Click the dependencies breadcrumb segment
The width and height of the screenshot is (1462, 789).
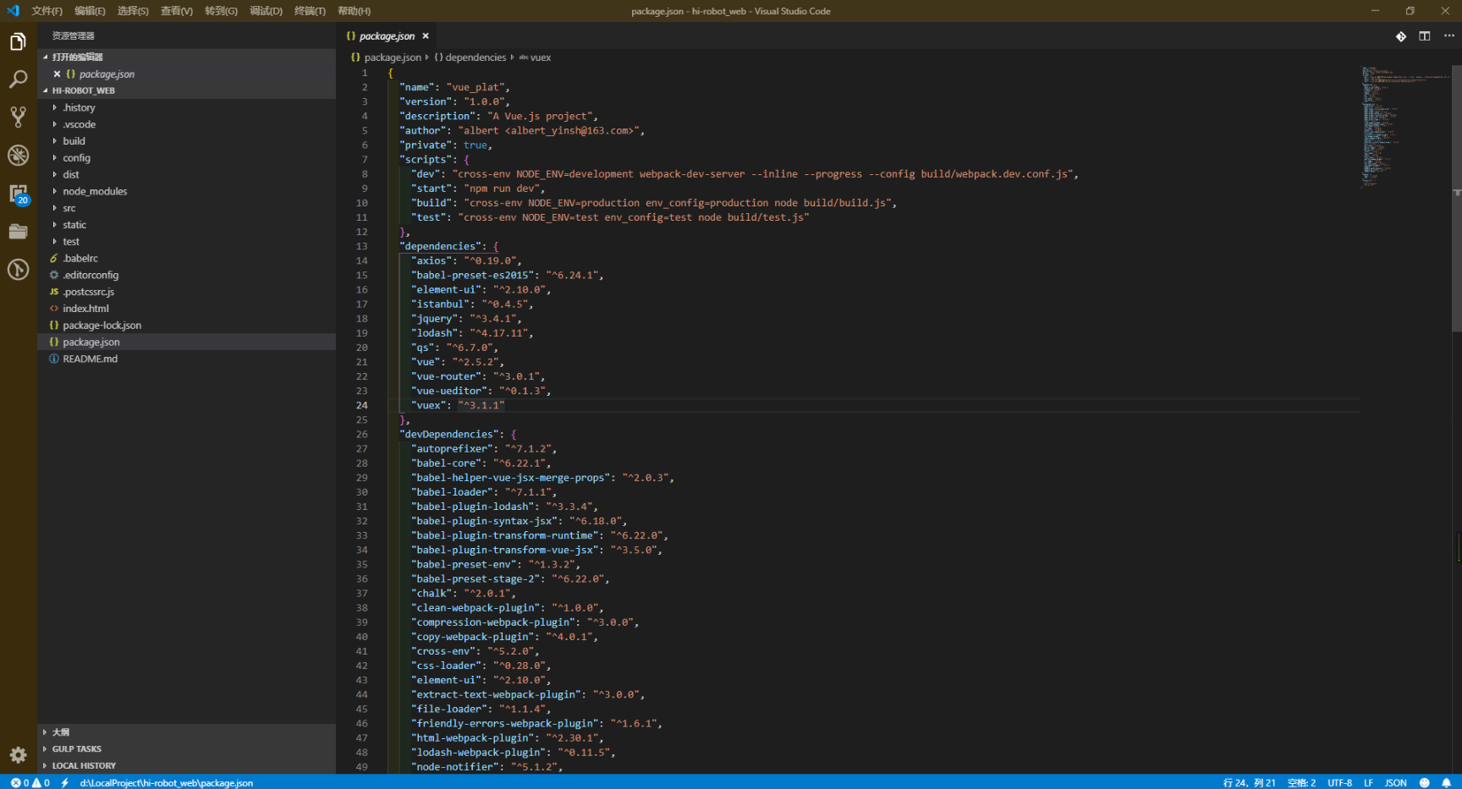(470, 58)
